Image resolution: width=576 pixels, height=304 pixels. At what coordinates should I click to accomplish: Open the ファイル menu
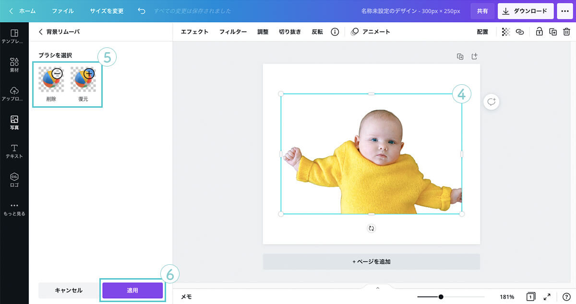click(63, 11)
